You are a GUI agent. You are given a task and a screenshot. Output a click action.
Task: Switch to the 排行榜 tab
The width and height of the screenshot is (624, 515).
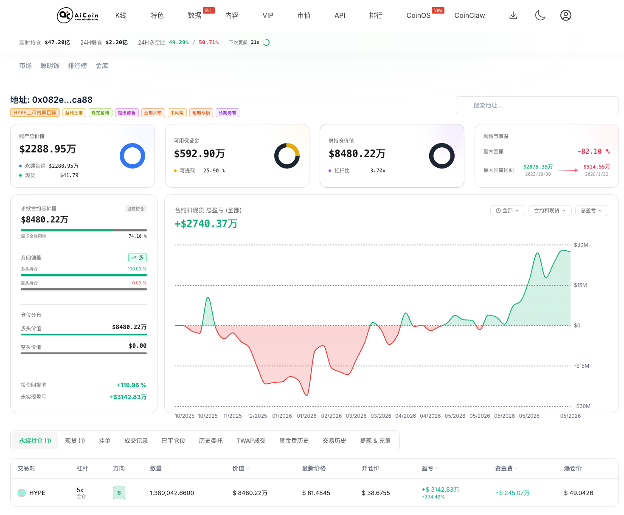[78, 66]
